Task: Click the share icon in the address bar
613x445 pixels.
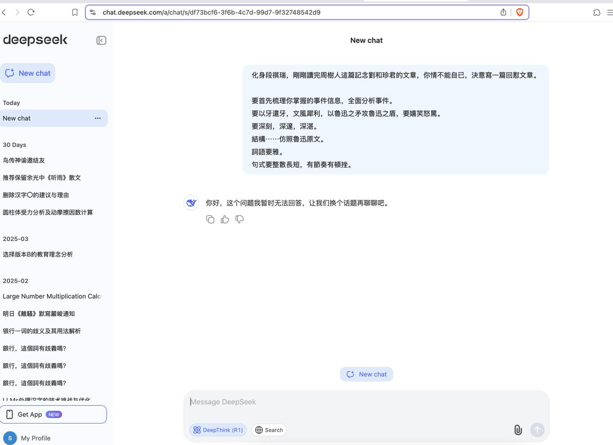Action: 503,12
